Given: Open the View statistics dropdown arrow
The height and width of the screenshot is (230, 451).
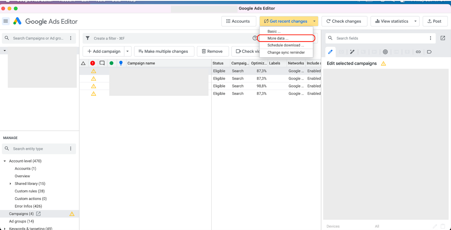Looking at the screenshot, I should [415, 21].
